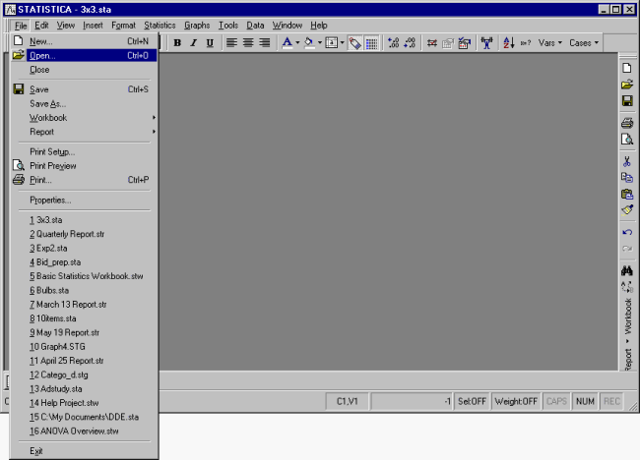The width and height of the screenshot is (640, 460).
Task: Open the Tools menu
Action: click(228, 26)
